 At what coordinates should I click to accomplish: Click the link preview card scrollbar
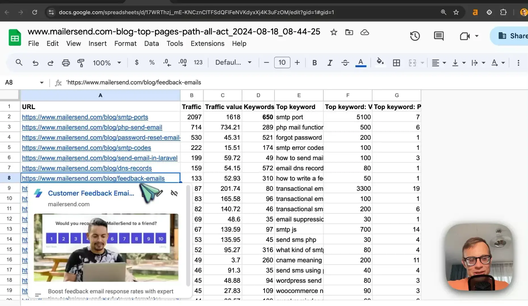tap(188, 236)
